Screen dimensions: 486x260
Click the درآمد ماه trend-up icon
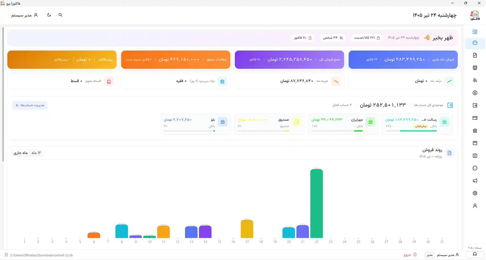click(x=449, y=81)
